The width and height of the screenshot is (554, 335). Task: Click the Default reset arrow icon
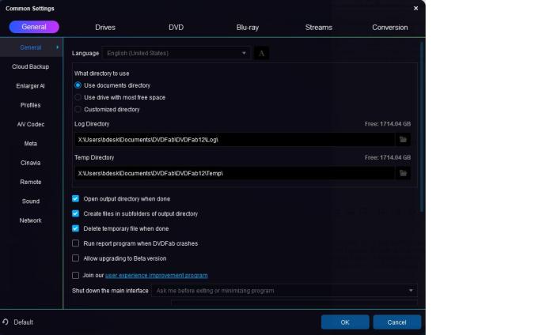6,322
